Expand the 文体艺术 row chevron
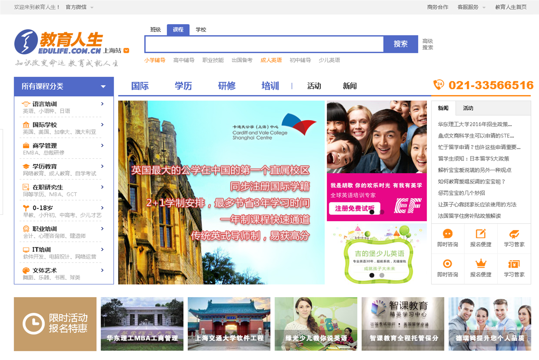 tap(102, 270)
